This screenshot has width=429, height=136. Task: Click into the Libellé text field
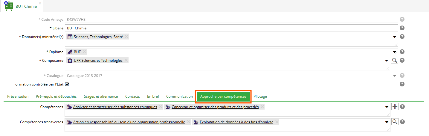click(232, 28)
